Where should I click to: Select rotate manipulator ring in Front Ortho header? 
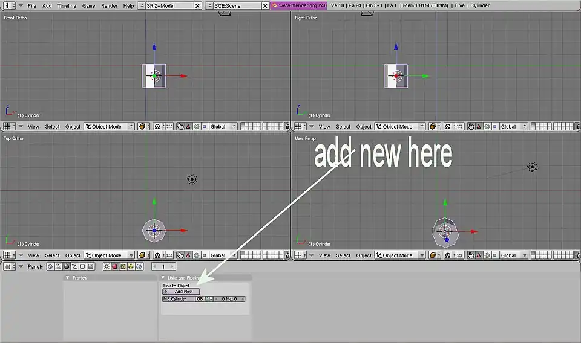pos(197,127)
